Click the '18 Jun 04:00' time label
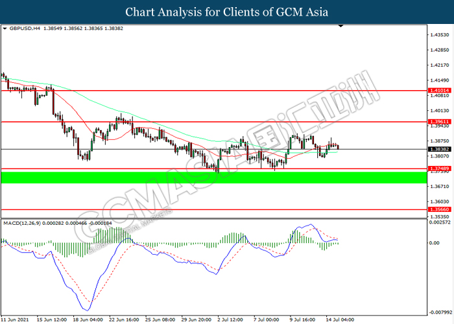This screenshot has height=324, width=454. pyautogui.click(x=89, y=319)
